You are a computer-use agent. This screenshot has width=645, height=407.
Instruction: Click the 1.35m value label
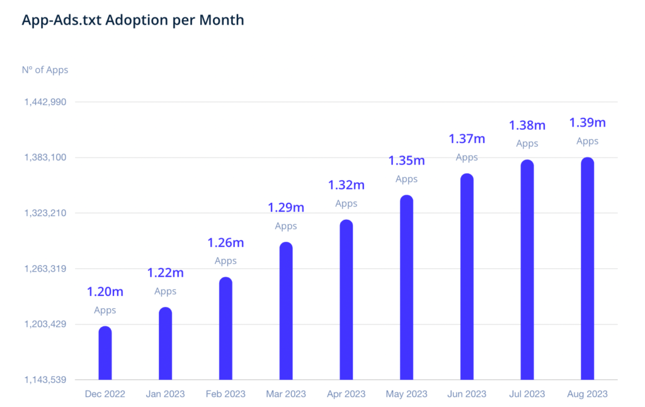[x=407, y=161]
